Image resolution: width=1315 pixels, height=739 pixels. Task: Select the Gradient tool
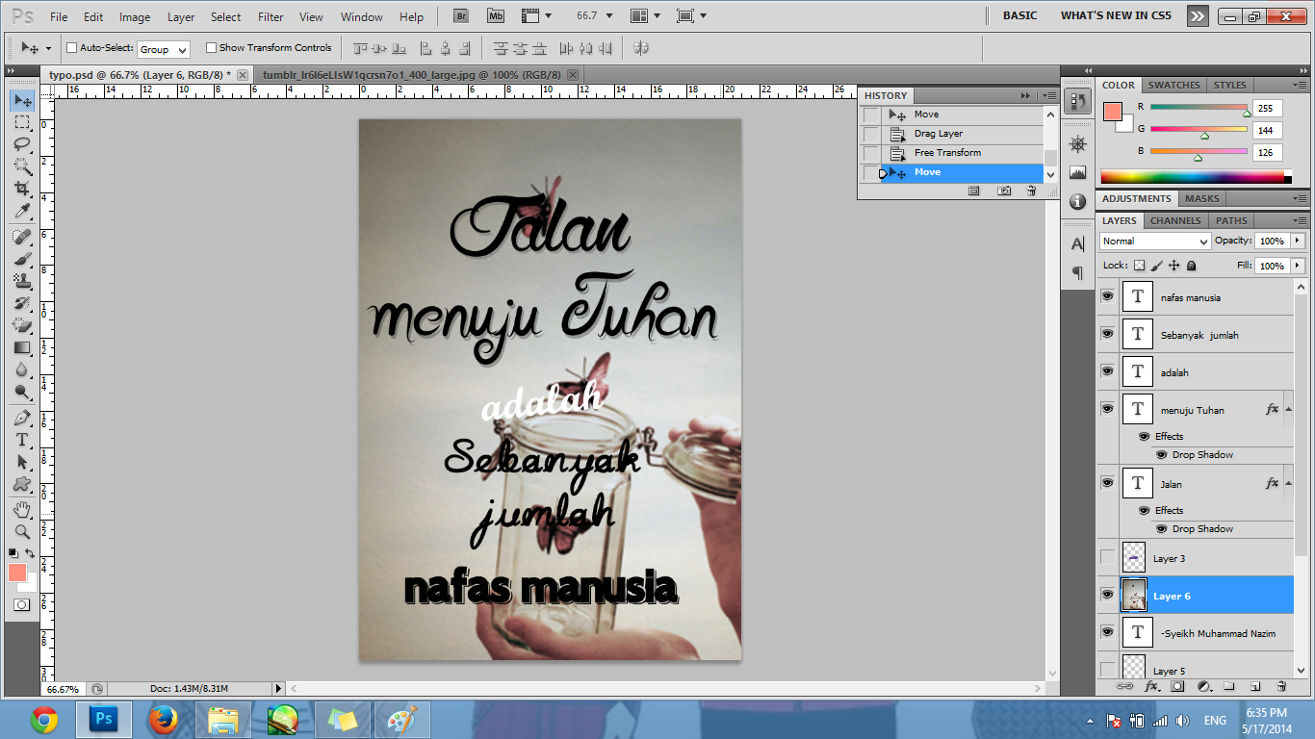click(22, 347)
